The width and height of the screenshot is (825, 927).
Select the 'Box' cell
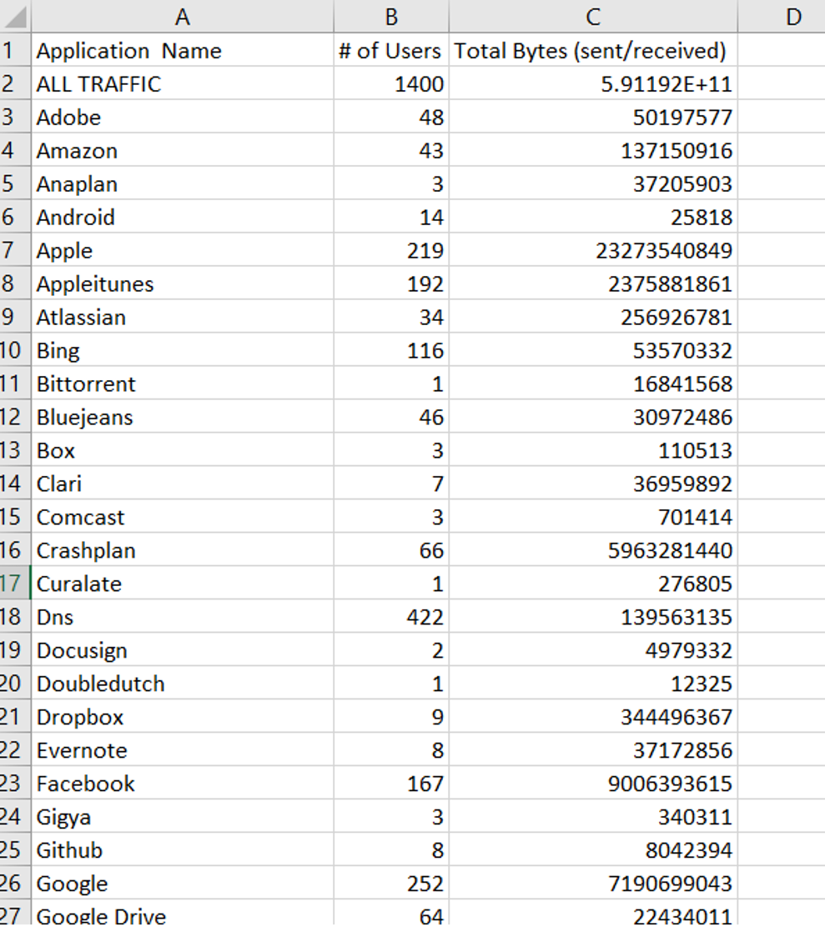(x=182, y=450)
